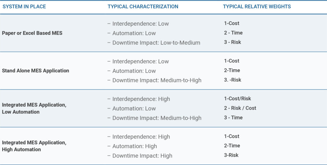
Task: Click the Automation: High entry
Action: (134, 146)
